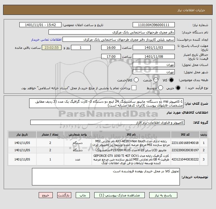Click the GEFORCE GTX 1050 TI item name
The height and width of the screenshot is (209, 216).
click(x=131, y=159)
